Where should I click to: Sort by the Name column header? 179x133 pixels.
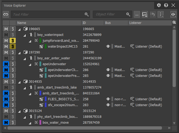pyautogui.click(x=22, y=23)
